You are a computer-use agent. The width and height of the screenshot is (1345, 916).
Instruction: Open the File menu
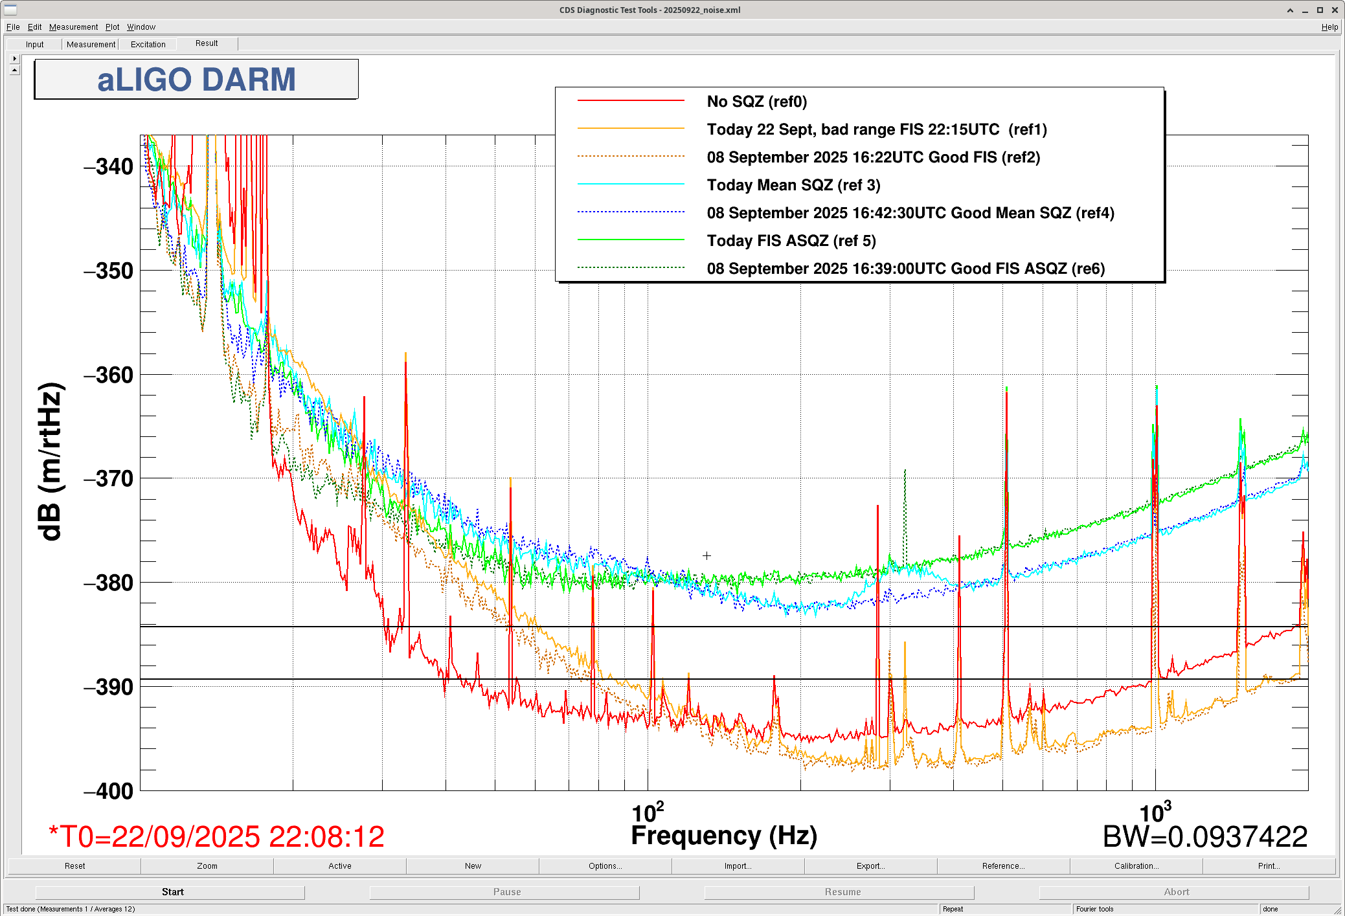pyautogui.click(x=13, y=27)
